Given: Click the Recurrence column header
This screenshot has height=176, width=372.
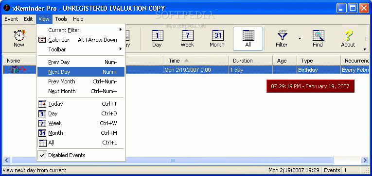Looking at the screenshot, I should click(x=355, y=61).
